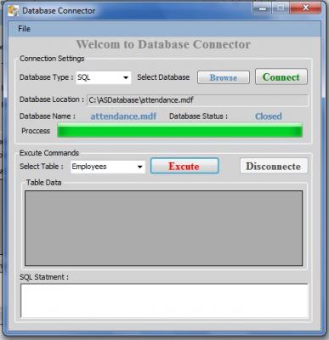Close the Database Connector window
The width and height of the screenshot is (329, 340).
pos(305,8)
